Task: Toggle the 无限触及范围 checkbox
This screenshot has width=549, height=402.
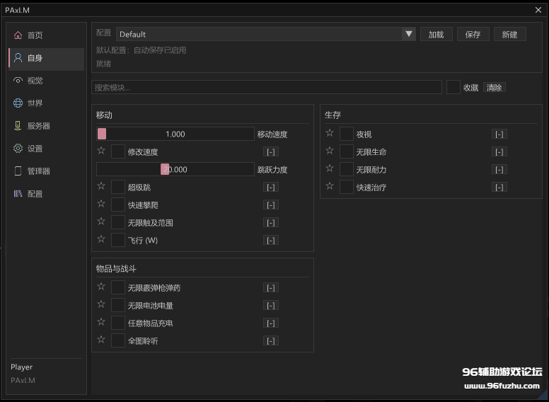Action: click(x=118, y=222)
